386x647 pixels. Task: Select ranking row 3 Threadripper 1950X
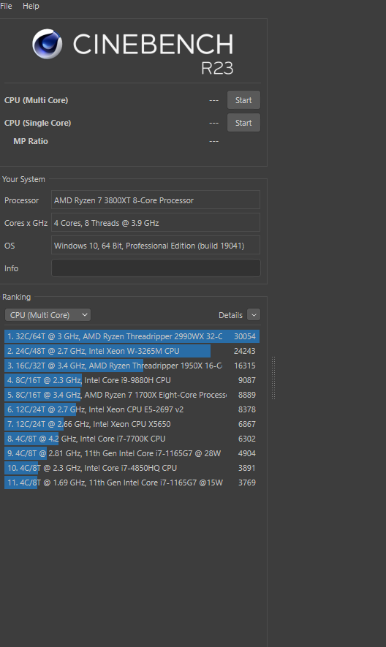(132, 366)
